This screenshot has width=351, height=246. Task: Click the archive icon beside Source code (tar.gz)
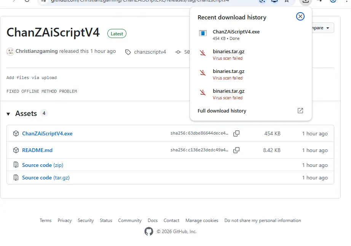(x=16, y=178)
